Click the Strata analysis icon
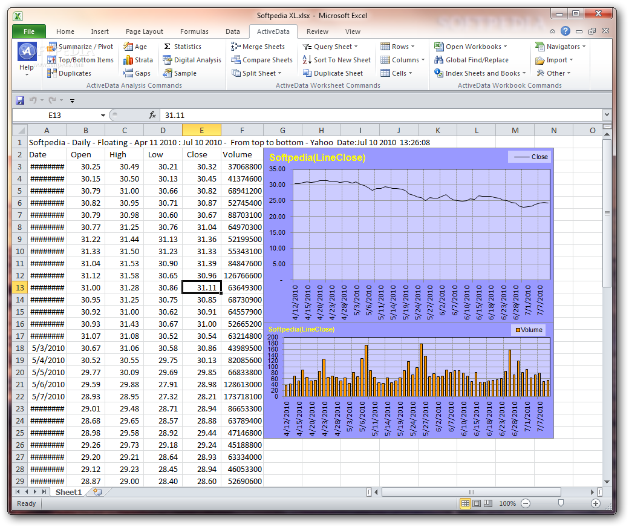 (x=128, y=60)
